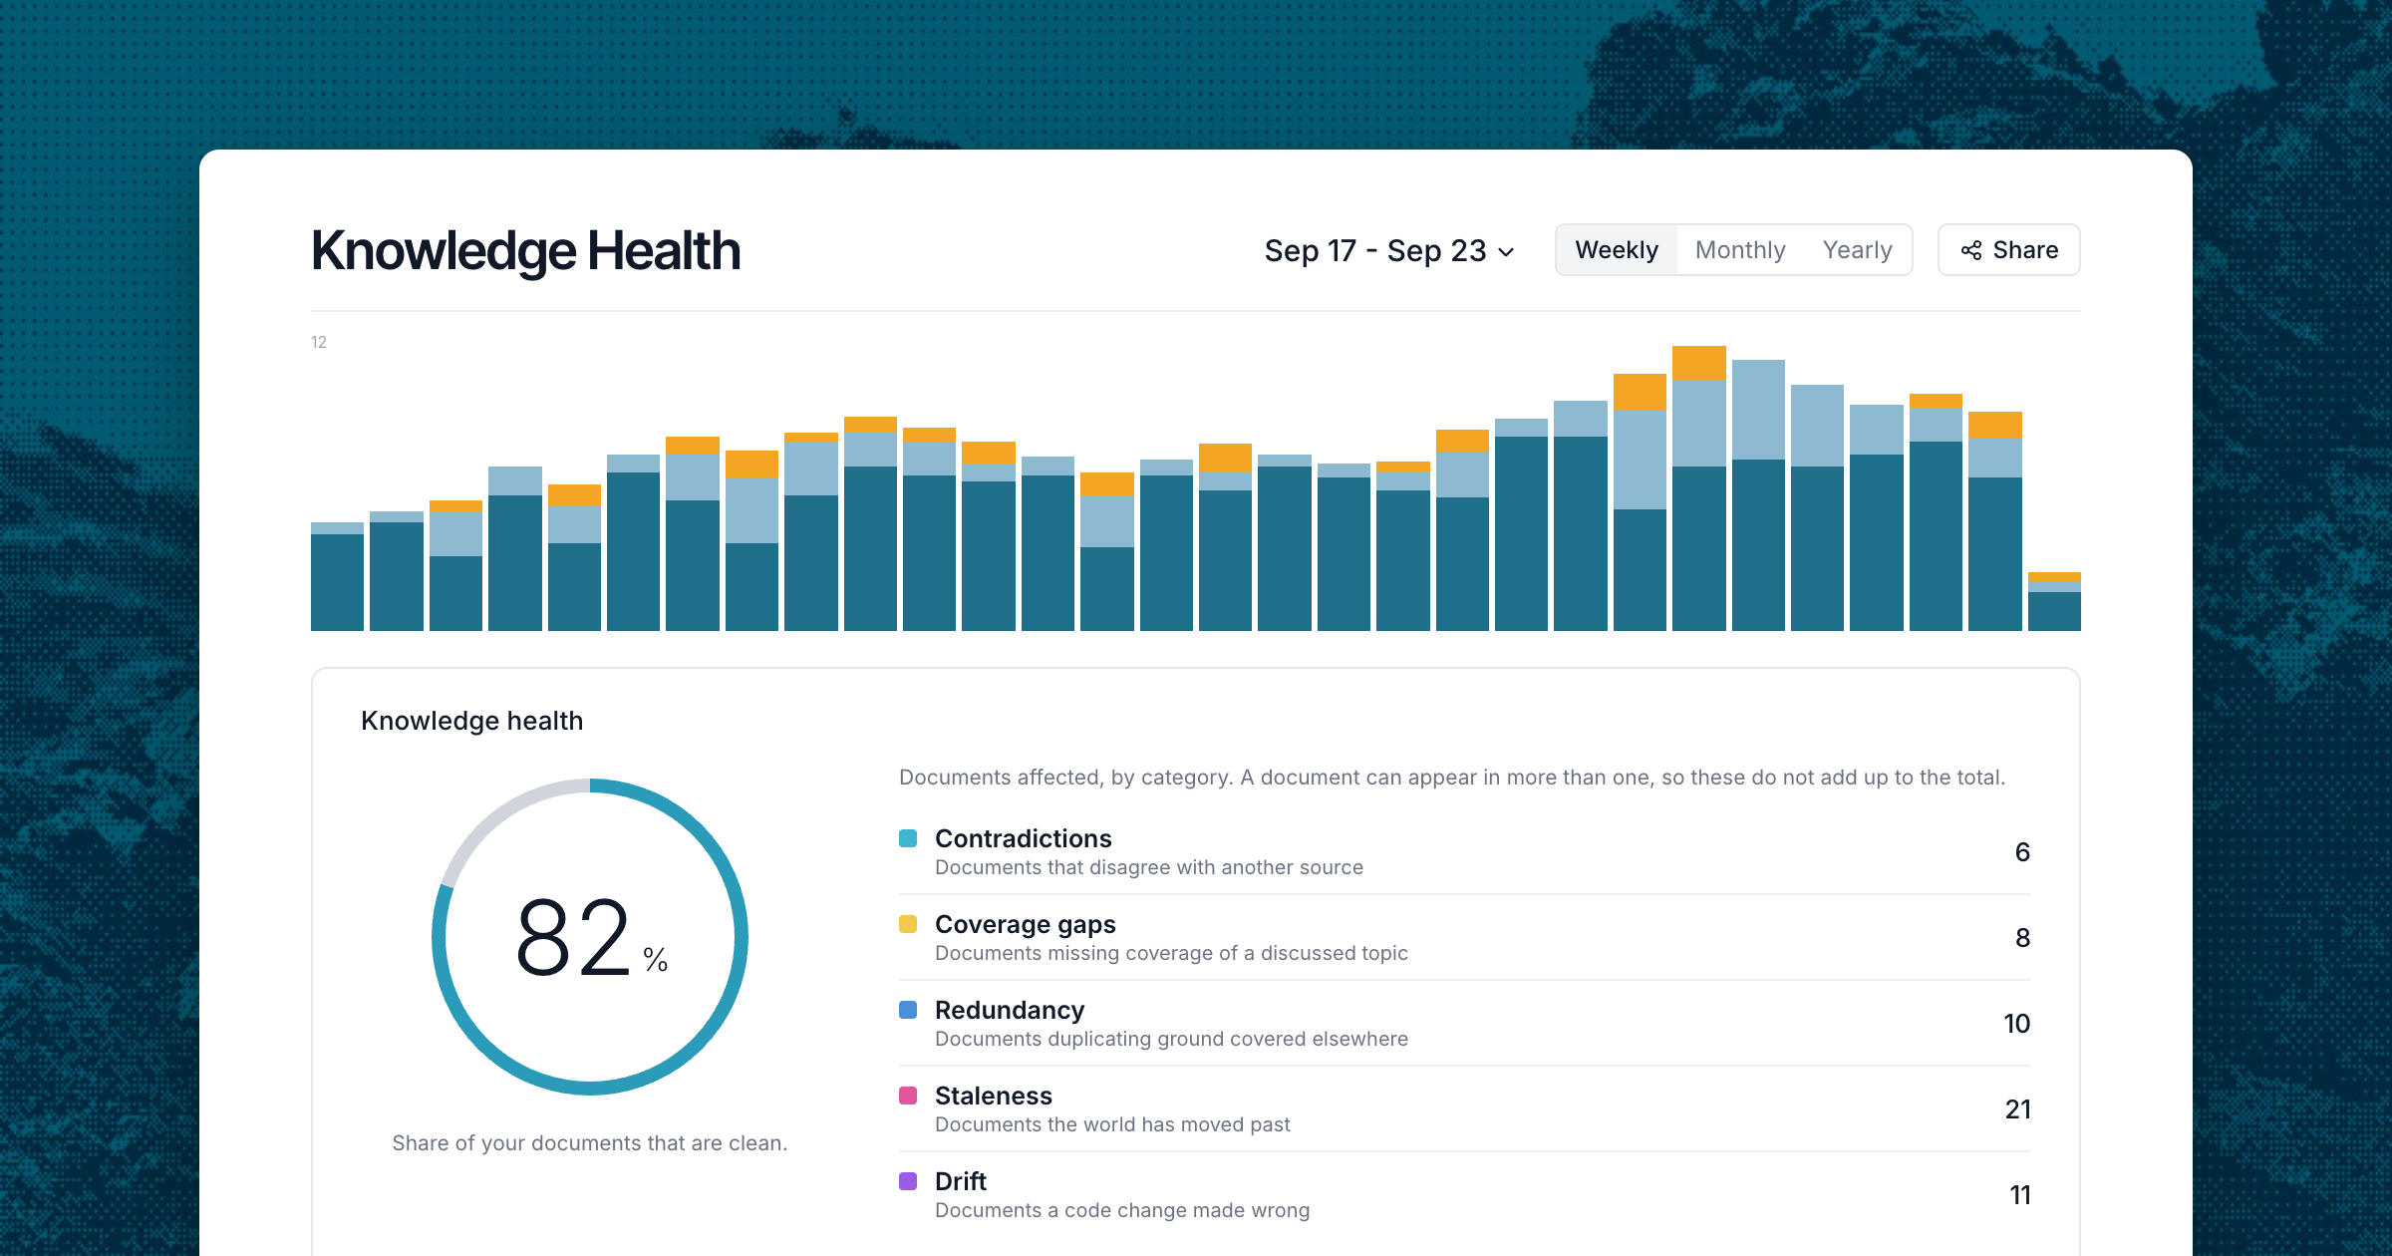Image resolution: width=2392 pixels, height=1256 pixels.
Task: Select the Coverage gaps category label
Action: click(x=1025, y=924)
